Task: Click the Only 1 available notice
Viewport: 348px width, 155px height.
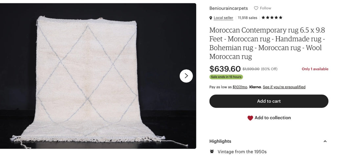Action: point(315,69)
